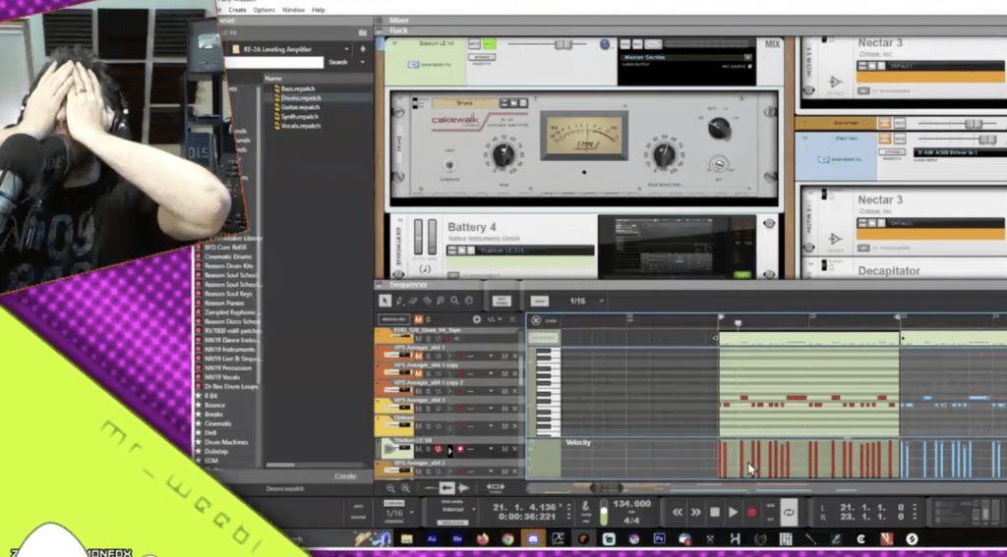Select the Arrow selection tool in Sequencer
Screen dimensions: 1007x557
pos(385,301)
